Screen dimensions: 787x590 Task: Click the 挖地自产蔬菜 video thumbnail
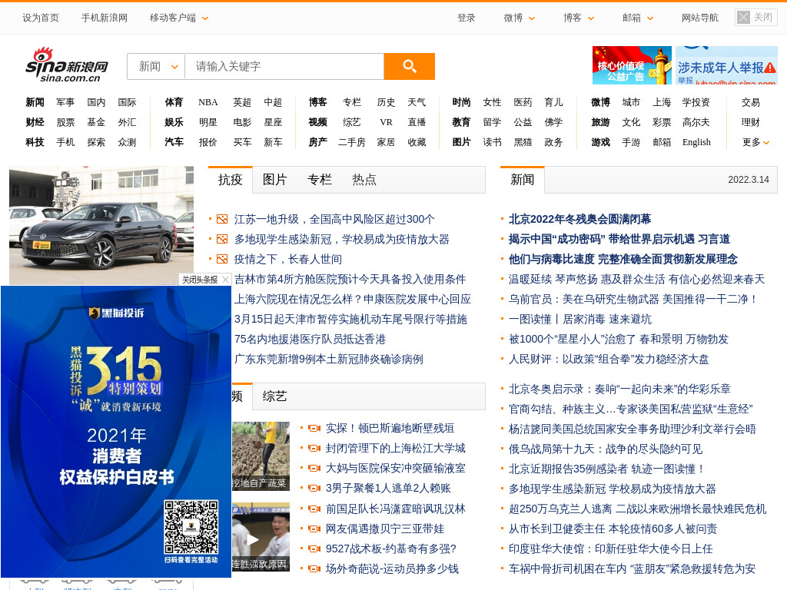261,456
